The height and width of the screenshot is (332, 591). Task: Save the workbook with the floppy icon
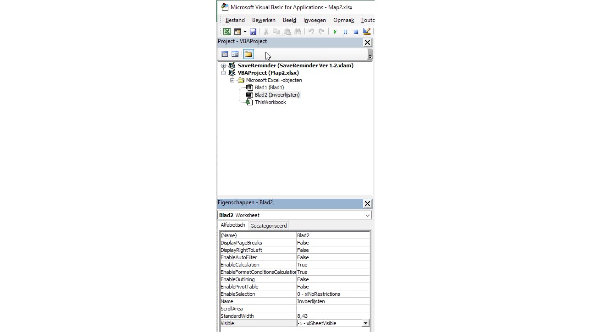coord(253,32)
